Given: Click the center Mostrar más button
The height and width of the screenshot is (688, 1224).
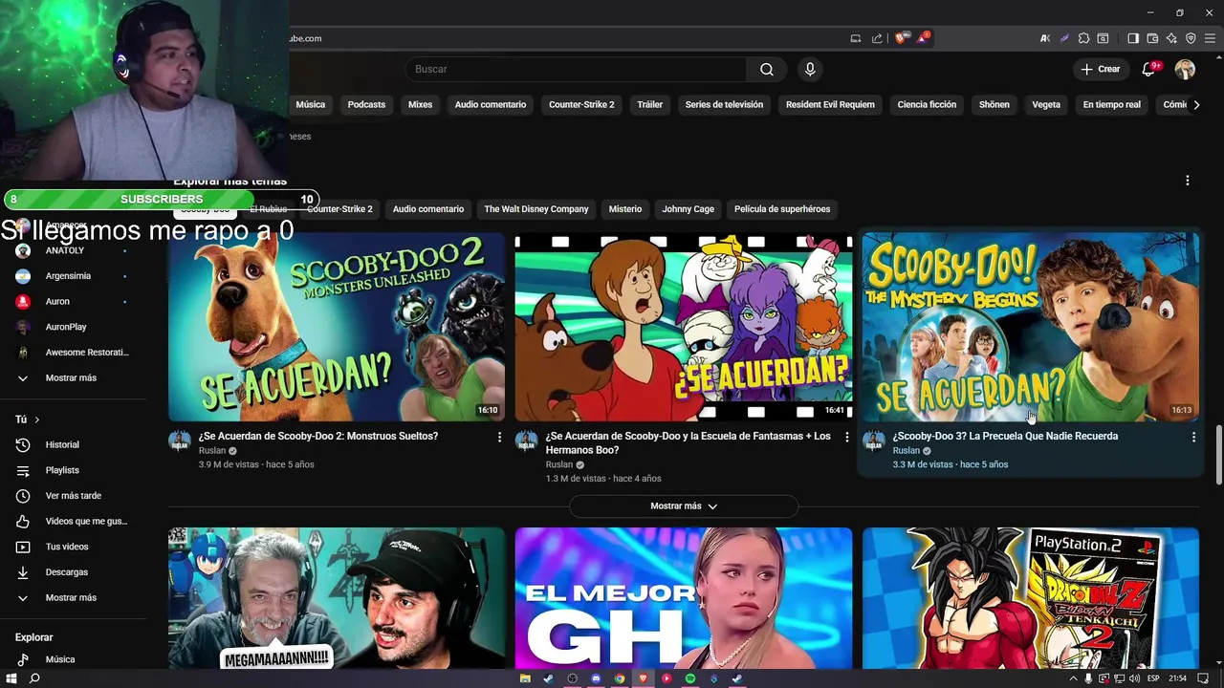Looking at the screenshot, I should (684, 505).
